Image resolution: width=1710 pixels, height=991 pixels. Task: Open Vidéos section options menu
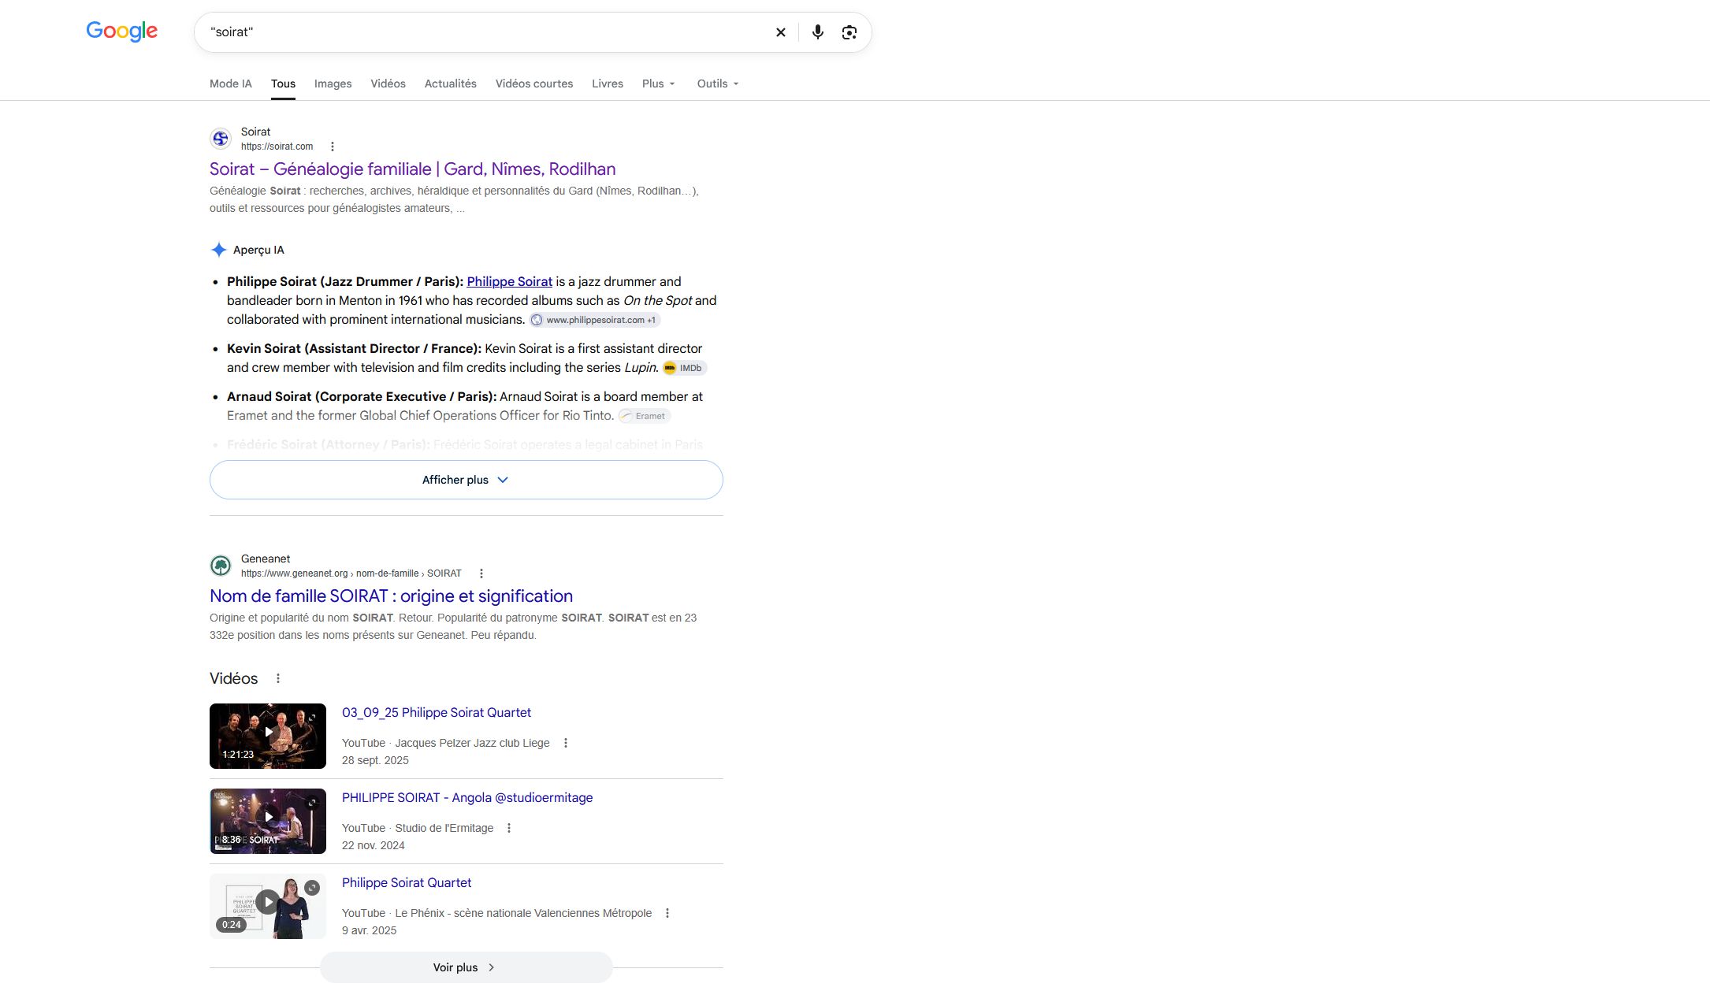(x=278, y=678)
